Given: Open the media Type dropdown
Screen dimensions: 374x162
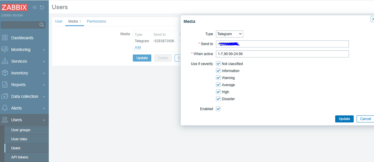Looking at the screenshot, I should pos(229,34).
